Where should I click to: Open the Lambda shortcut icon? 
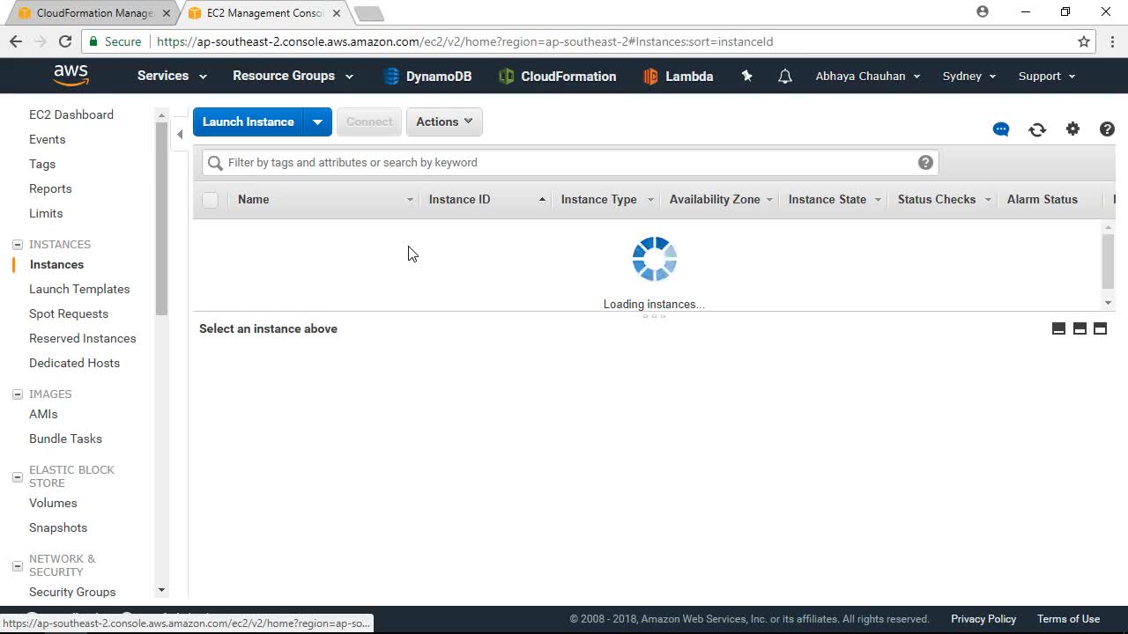tap(650, 77)
